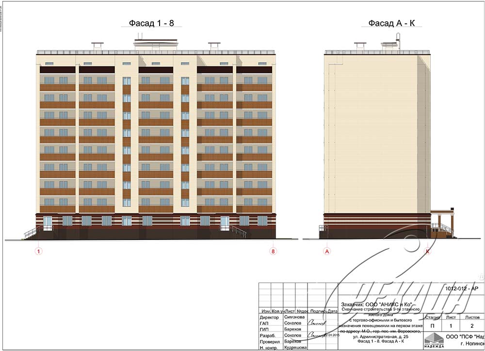
Task: Click the 'Директор' row label in title block
Action: point(269,317)
